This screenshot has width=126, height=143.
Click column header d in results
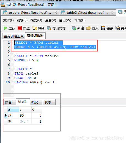(x=37, y=109)
